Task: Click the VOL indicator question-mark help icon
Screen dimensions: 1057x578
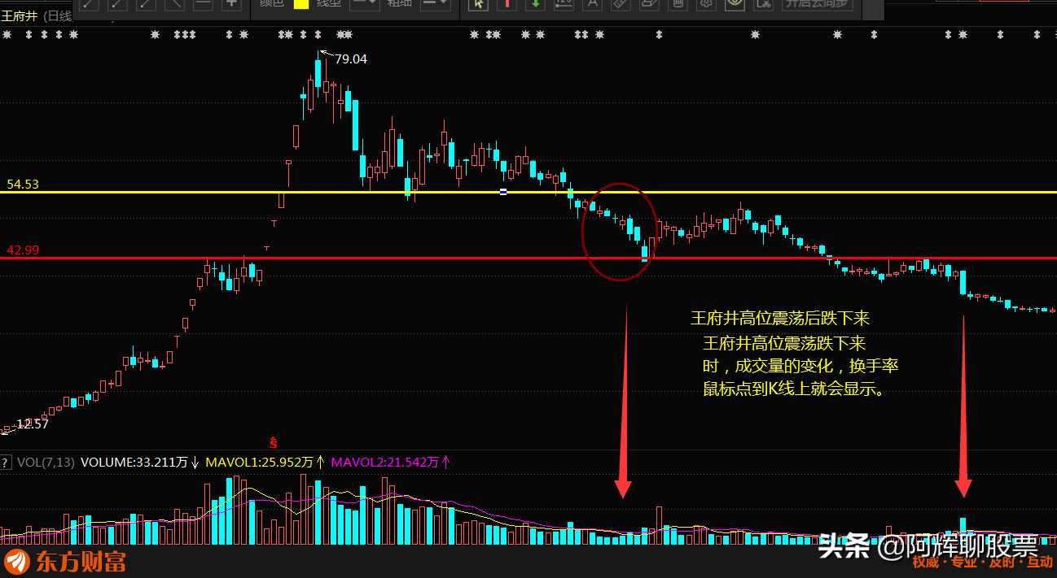Action: [6, 462]
